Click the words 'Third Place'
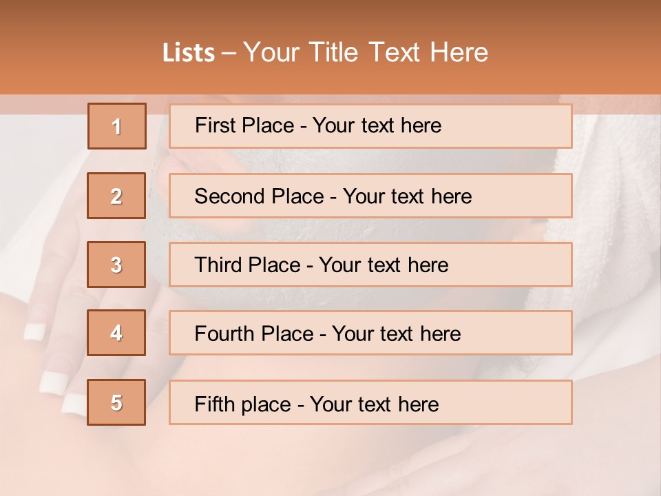This screenshot has width=661, height=496. (x=247, y=265)
